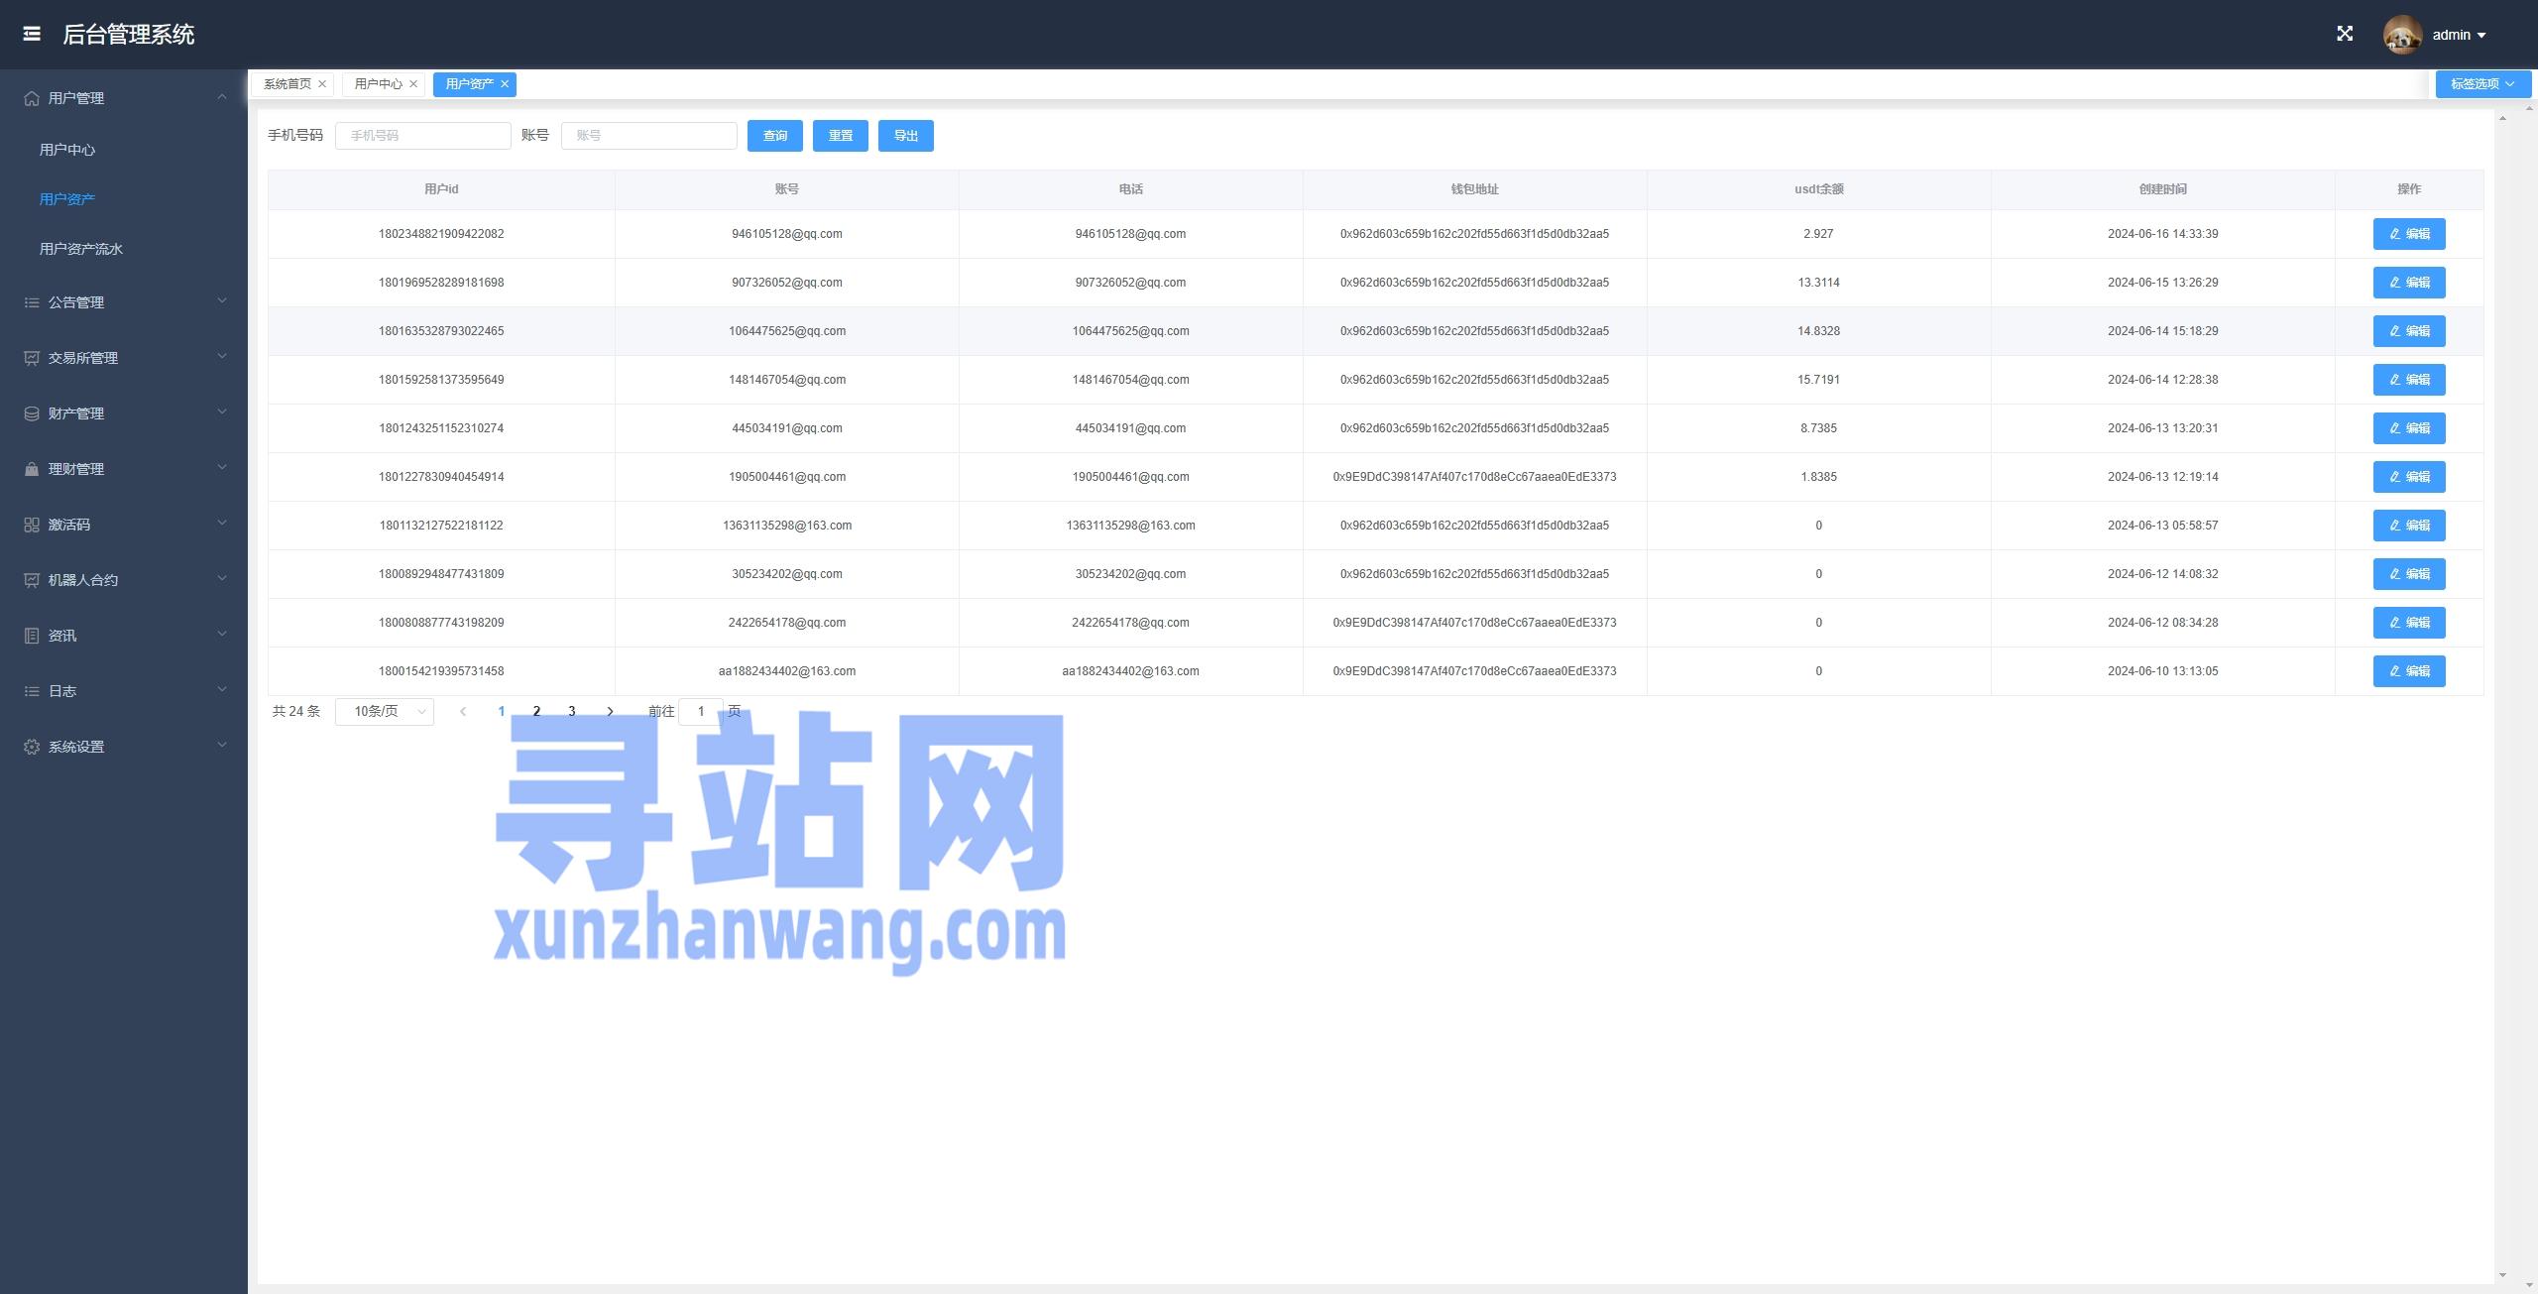The image size is (2538, 1294).
Task: Expand the 公告管理 chevron
Action: pos(222,301)
